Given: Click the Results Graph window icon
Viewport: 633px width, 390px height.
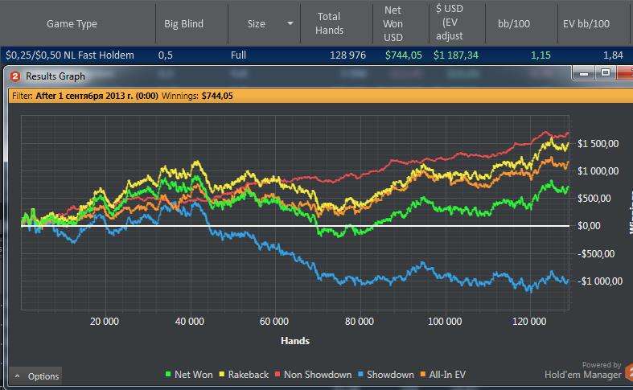Looking at the screenshot, I should (15, 76).
